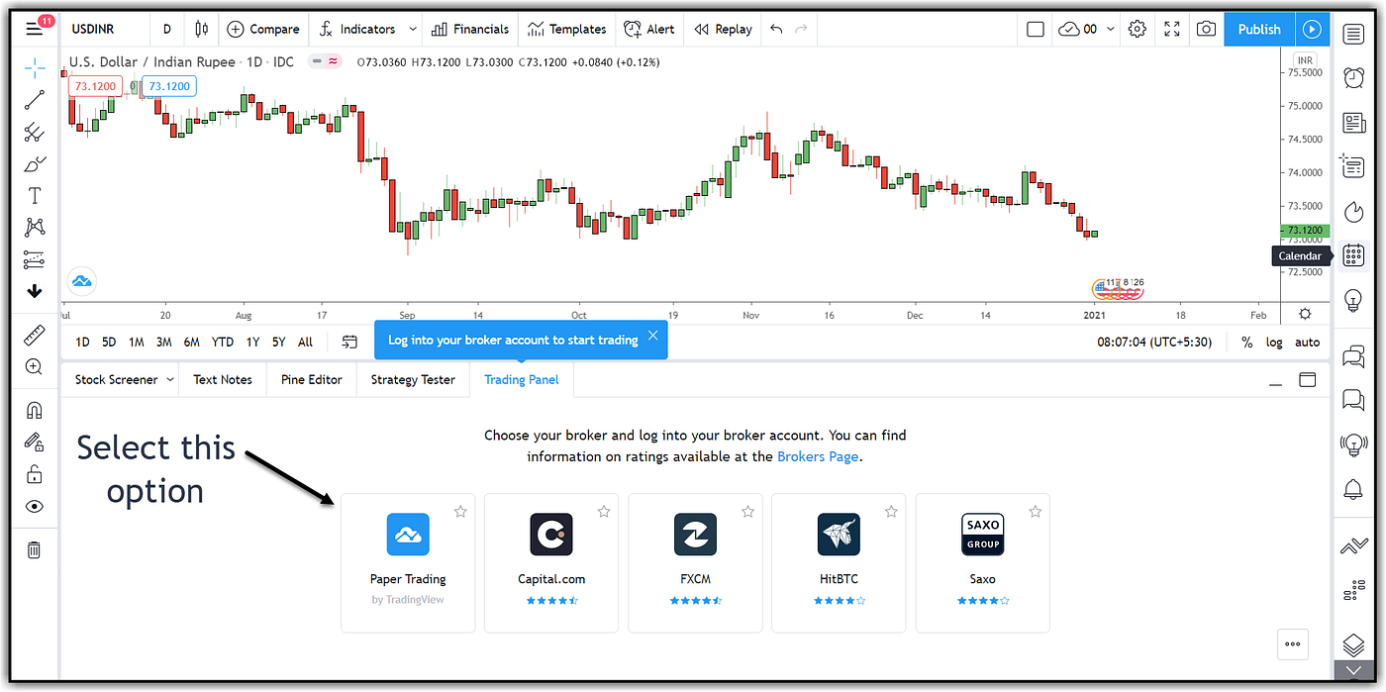Image resolution: width=1386 pixels, height=692 pixels.
Task: Click the Compare button
Action: [262, 29]
